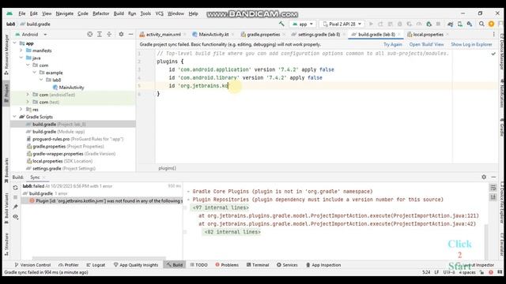Open the App Quality Insights tool window
The height and width of the screenshot is (284, 506).
136,265
